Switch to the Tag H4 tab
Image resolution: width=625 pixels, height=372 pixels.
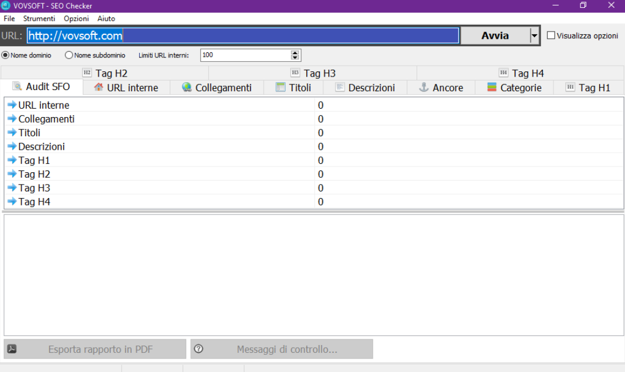tap(521, 73)
